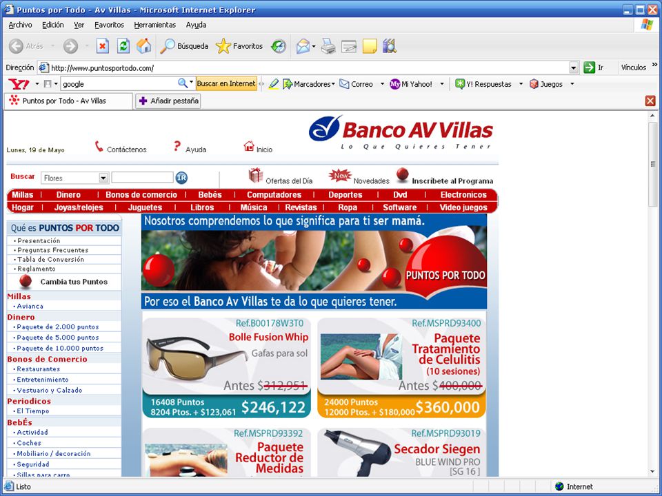The height and width of the screenshot is (496, 662).
Task: Open the Flores category combo box
Action: coord(75,178)
